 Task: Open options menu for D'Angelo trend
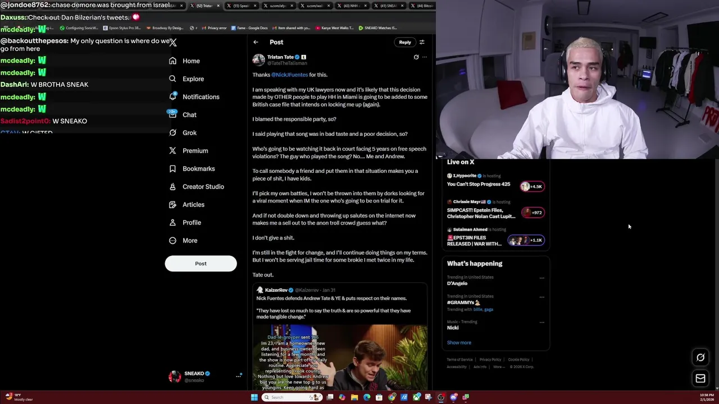coord(541,278)
